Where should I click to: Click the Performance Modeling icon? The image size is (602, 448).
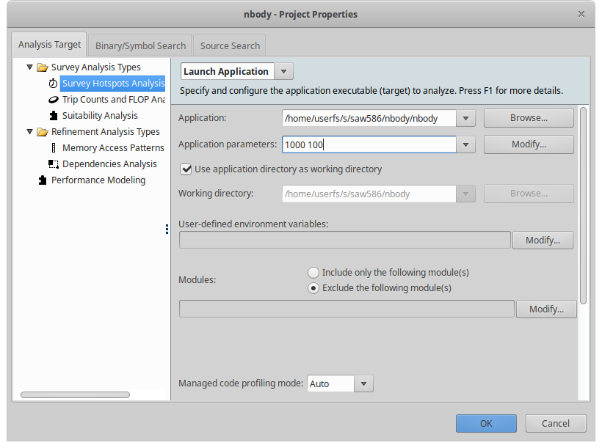click(x=43, y=180)
